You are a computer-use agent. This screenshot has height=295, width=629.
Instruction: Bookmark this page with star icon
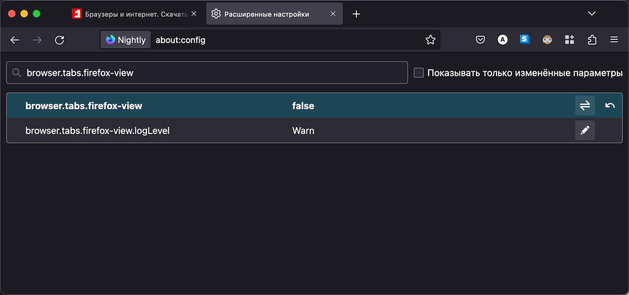(x=430, y=40)
